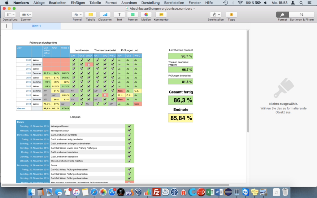This screenshot has height=198, width=317.
Task: Toggle checkbox for Ga1 Lernthemen zur Hälfte
Action: pyautogui.click(x=129, y=135)
